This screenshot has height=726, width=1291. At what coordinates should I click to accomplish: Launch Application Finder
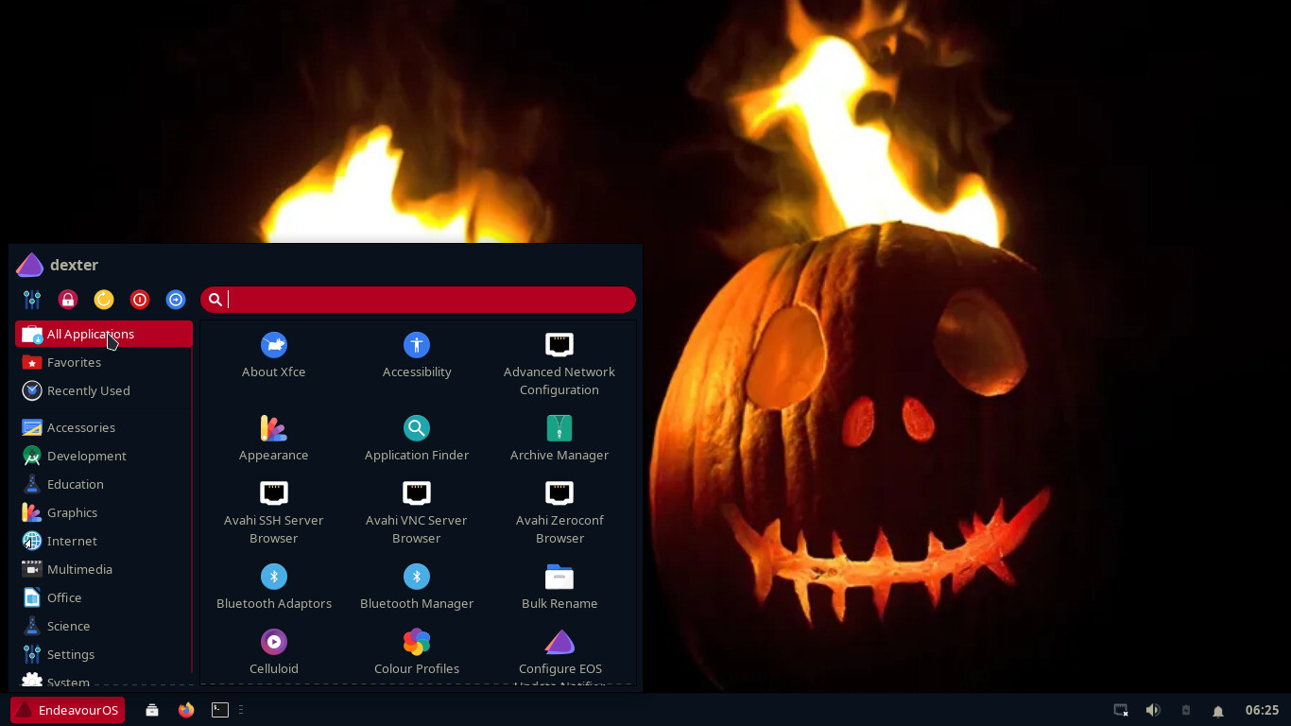click(x=416, y=439)
